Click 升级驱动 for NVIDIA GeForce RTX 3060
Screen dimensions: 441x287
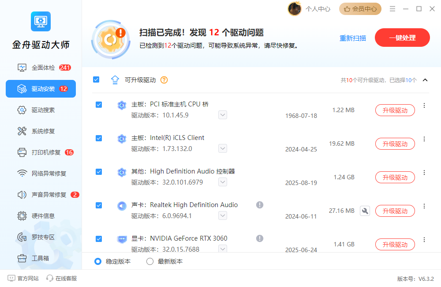pyautogui.click(x=395, y=244)
